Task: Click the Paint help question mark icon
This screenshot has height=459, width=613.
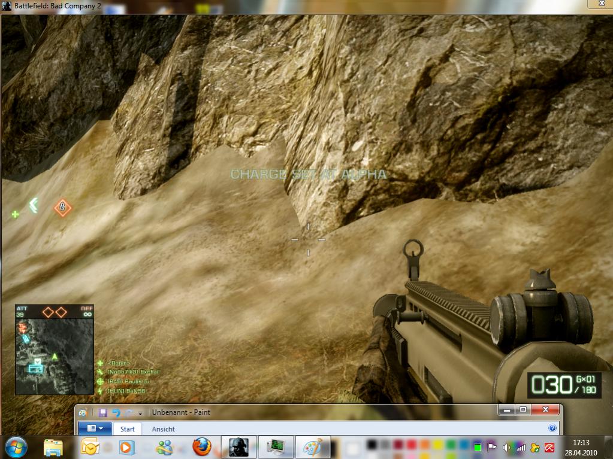Action: tap(552, 428)
